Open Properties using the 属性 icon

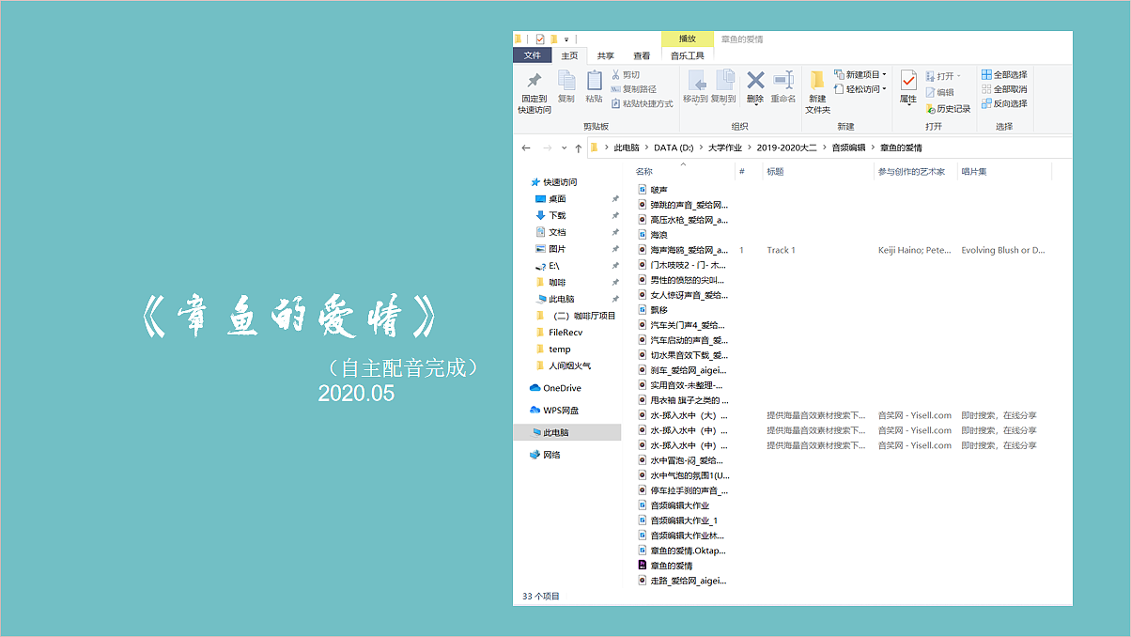907,86
